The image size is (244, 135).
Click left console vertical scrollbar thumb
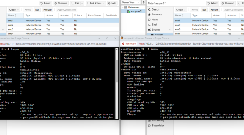pyautogui.click(x=117, y=71)
